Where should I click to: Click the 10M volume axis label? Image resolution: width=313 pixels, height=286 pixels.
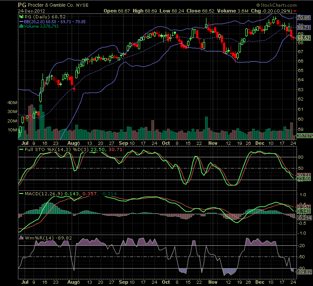tap(12, 130)
